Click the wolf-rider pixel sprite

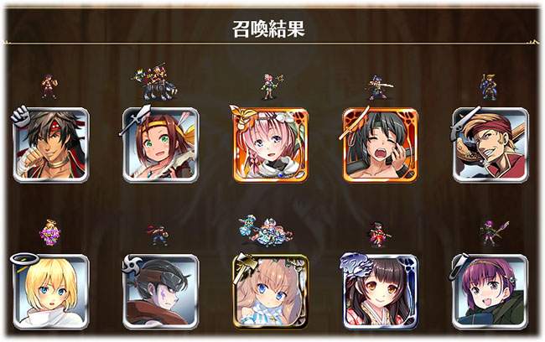[154, 81]
